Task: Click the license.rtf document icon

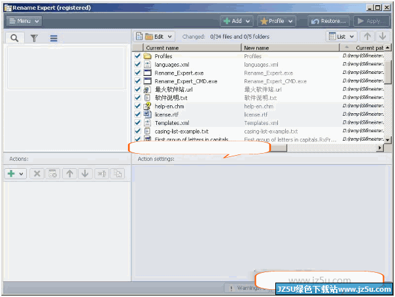Action: pyautogui.click(x=147, y=114)
